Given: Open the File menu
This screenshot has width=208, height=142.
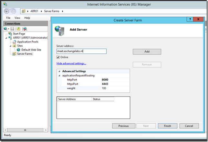Looking at the screenshot, I should (x=8, y=18).
